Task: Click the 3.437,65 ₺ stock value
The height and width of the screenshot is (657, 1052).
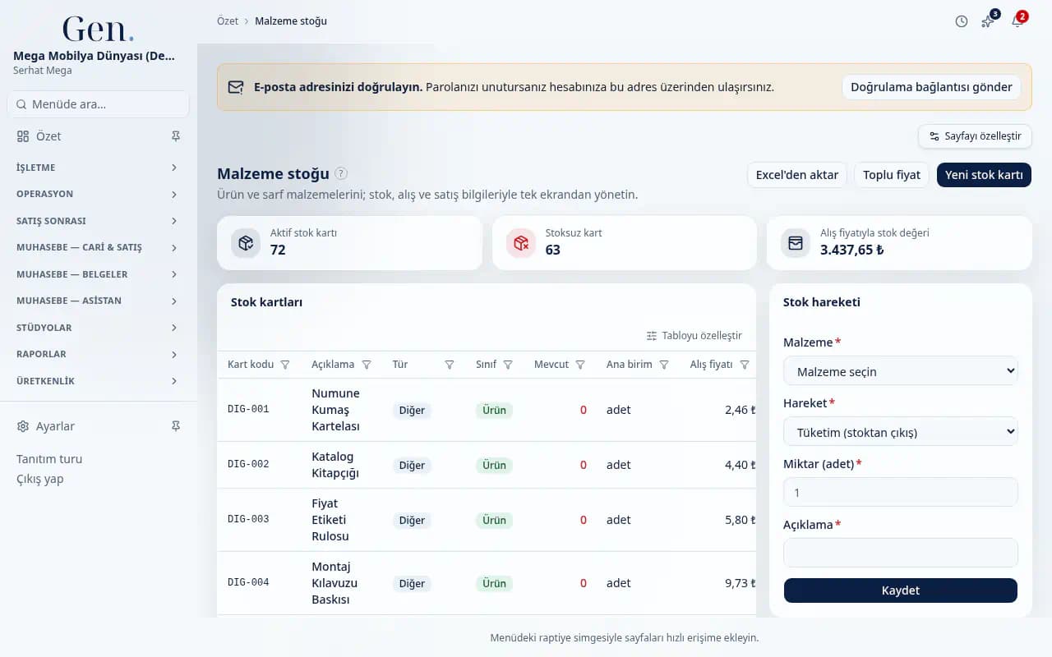Action: [x=852, y=250]
